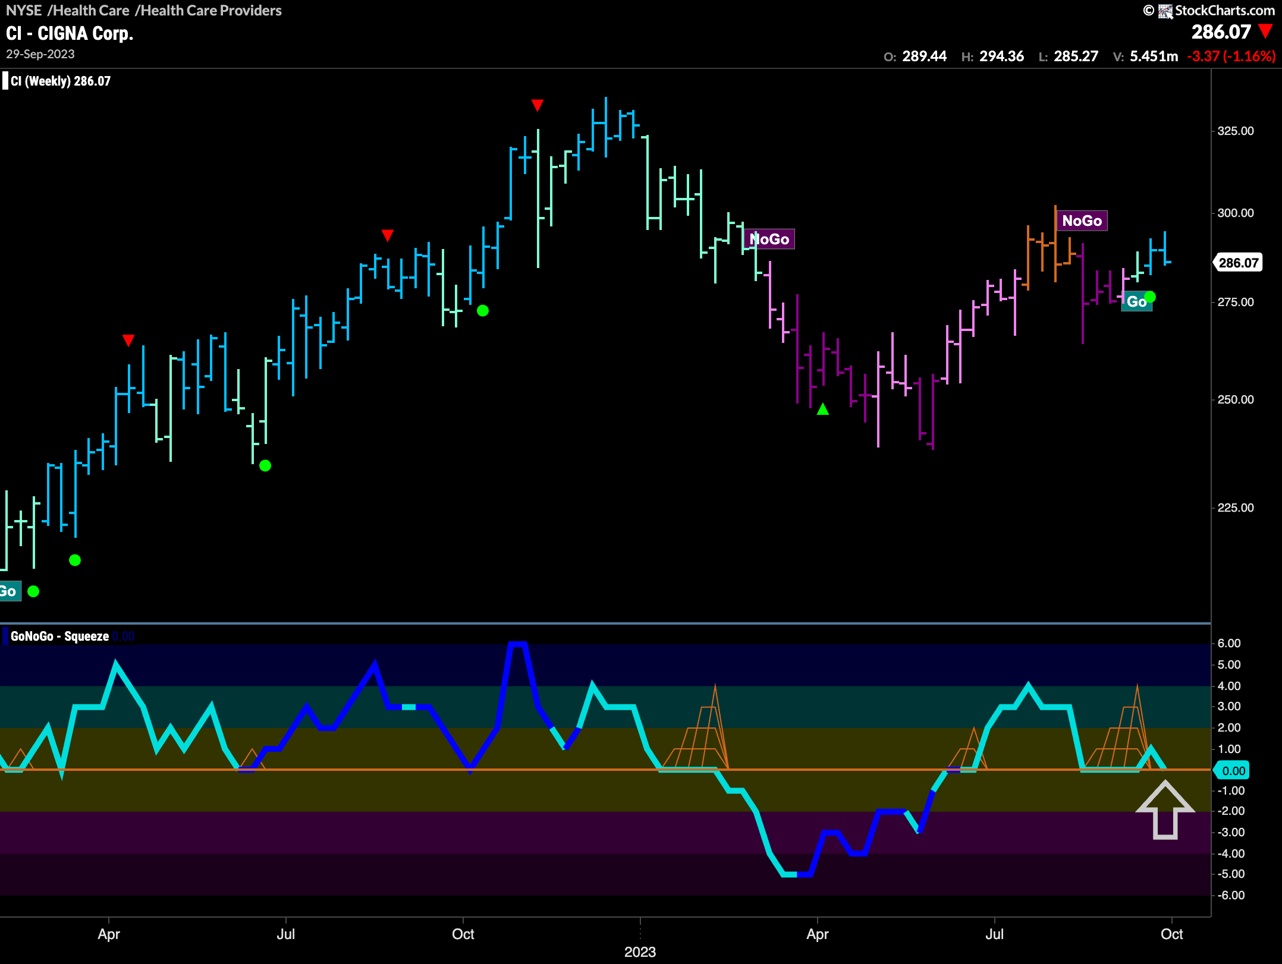Click the Health Care Providers breadcrumb
The height and width of the screenshot is (964, 1282).
(x=211, y=10)
